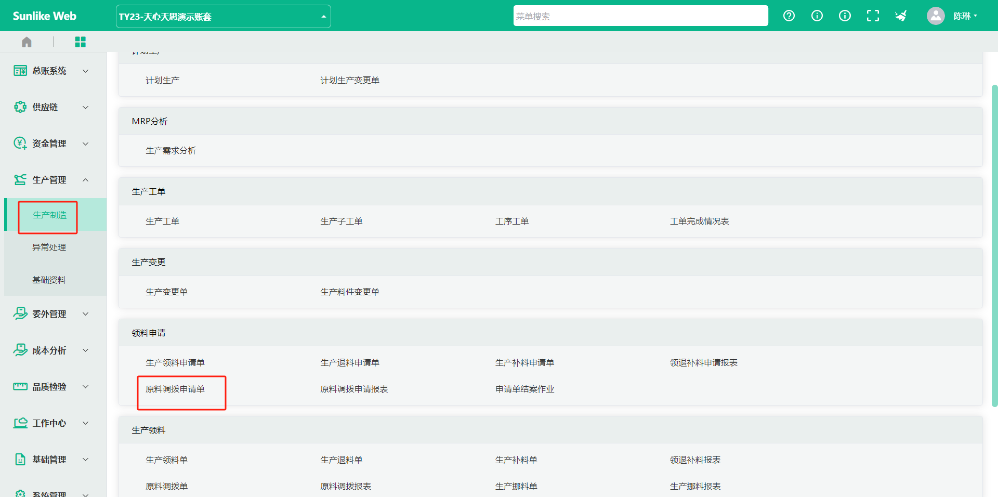Click the 品质检验 ruler icon
This screenshot has height=497, width=998.
(20, 386)
